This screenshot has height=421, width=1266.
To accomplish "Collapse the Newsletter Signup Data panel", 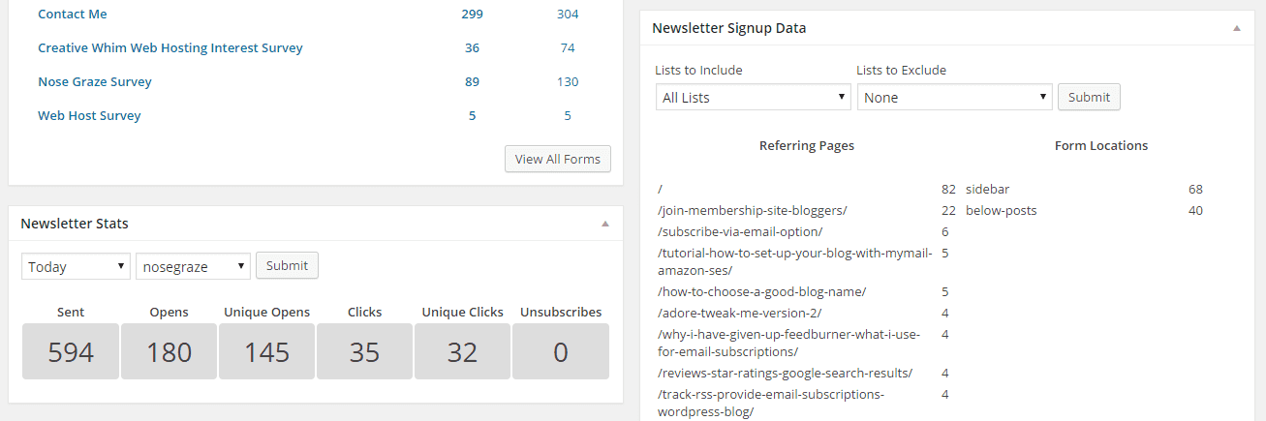I will [x=1236, y=29].
